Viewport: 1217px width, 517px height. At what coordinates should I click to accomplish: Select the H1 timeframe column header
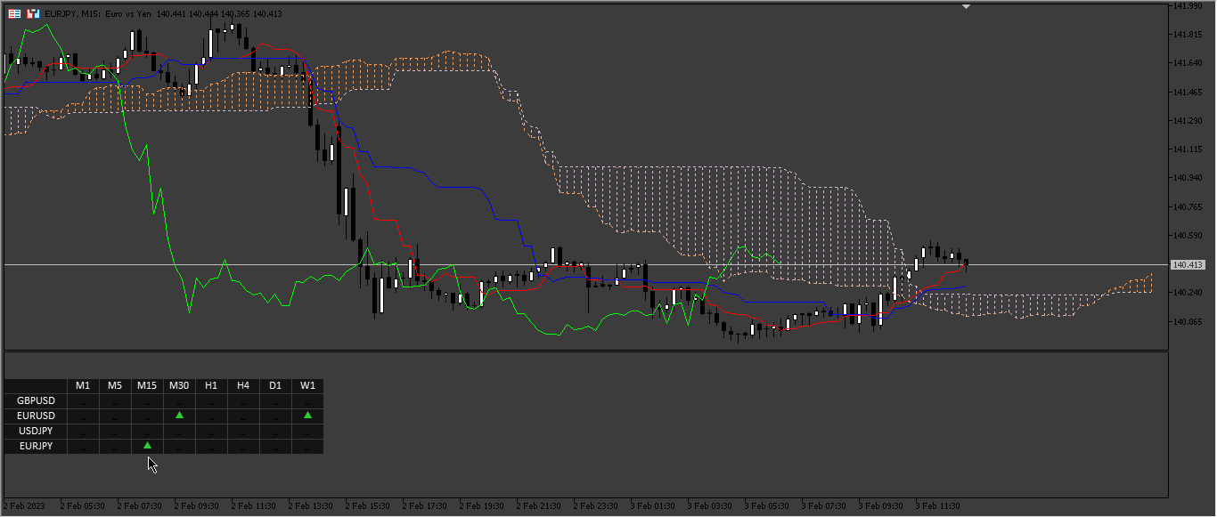[x=211, y=385]
